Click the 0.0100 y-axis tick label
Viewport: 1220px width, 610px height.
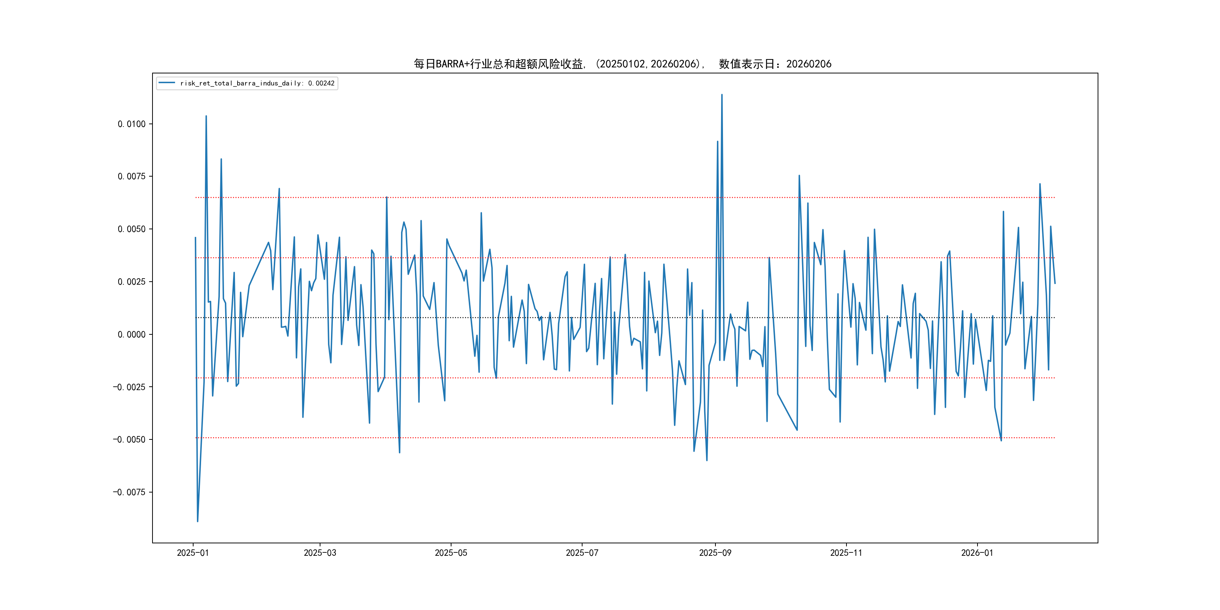point(132,124)
